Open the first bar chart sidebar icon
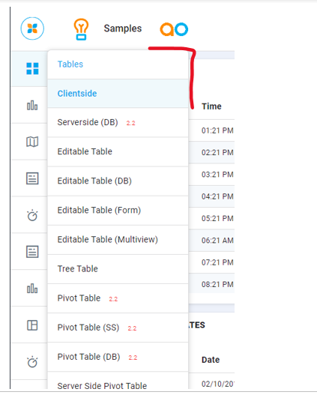Image resolution: width=317 pixels, height=395 pixels. (32, 105)
